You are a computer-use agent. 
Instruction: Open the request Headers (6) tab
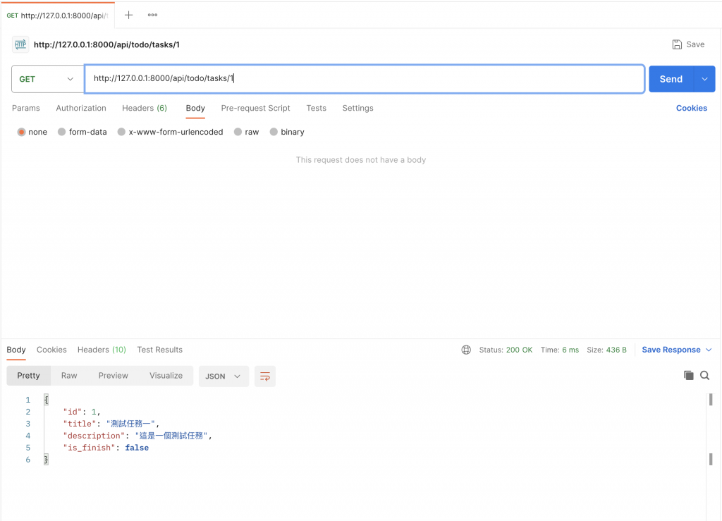(x=145, y=108)
